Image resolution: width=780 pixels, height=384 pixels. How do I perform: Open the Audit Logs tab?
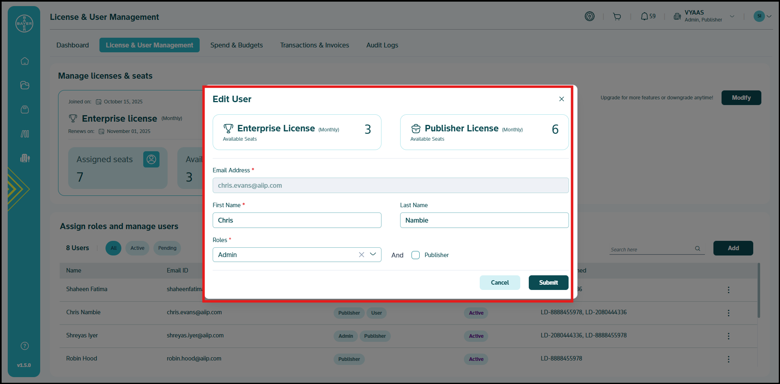[x=382, y=45]
